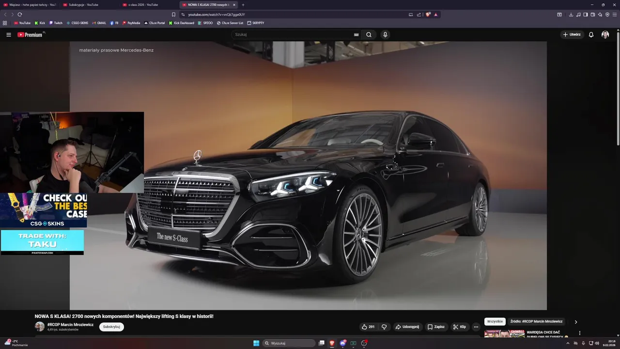Screen dimensions: 620x349
Task: Go back in browser history
Action: (5, 15)
